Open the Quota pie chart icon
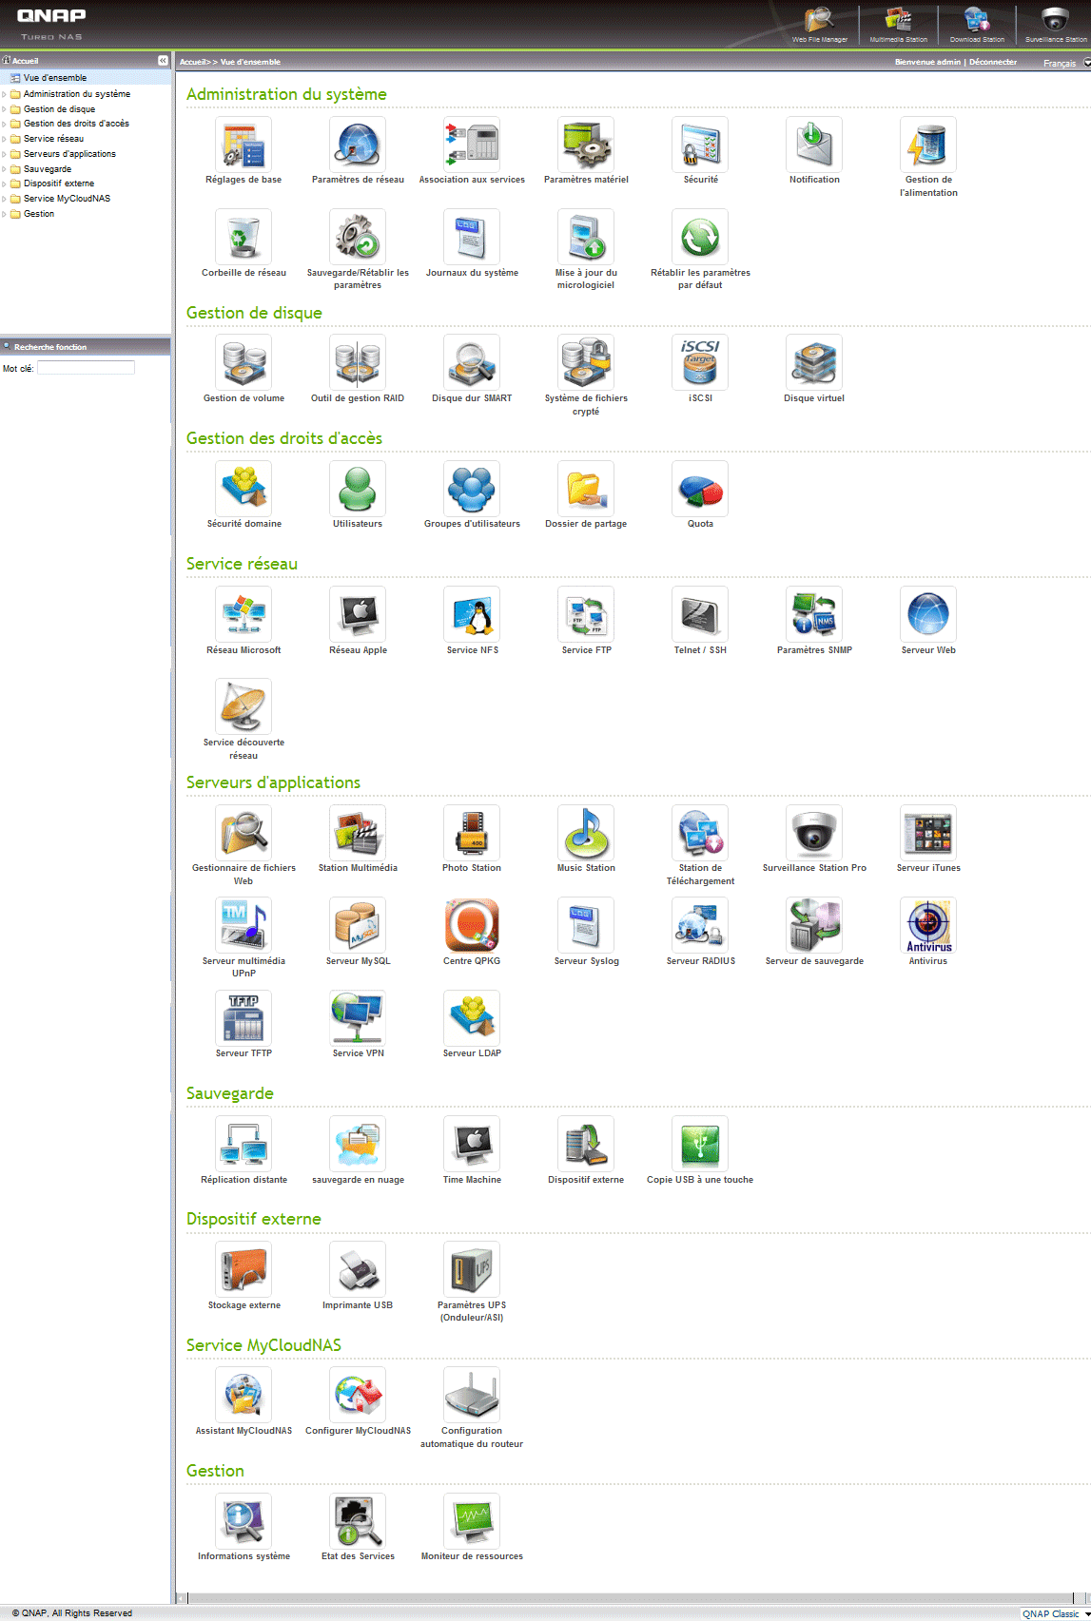Image resolution: width=1091 pixels, height=1621 pixels. point(700,489)
